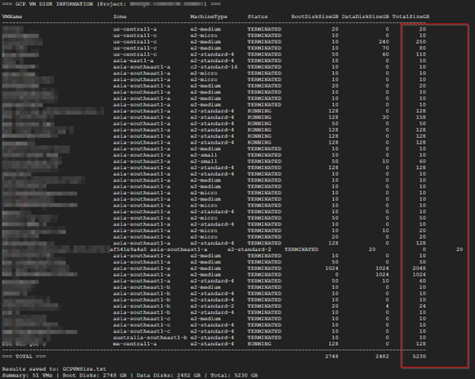Image resolution: width=475 pixels, height=379 pixels.
Task: Click the MachineType column header
Action: (x=209, y=17)
